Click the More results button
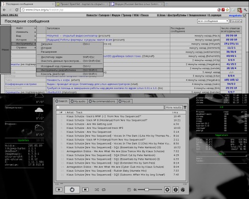This screenshot has width=249, height=199. [173, 107]
